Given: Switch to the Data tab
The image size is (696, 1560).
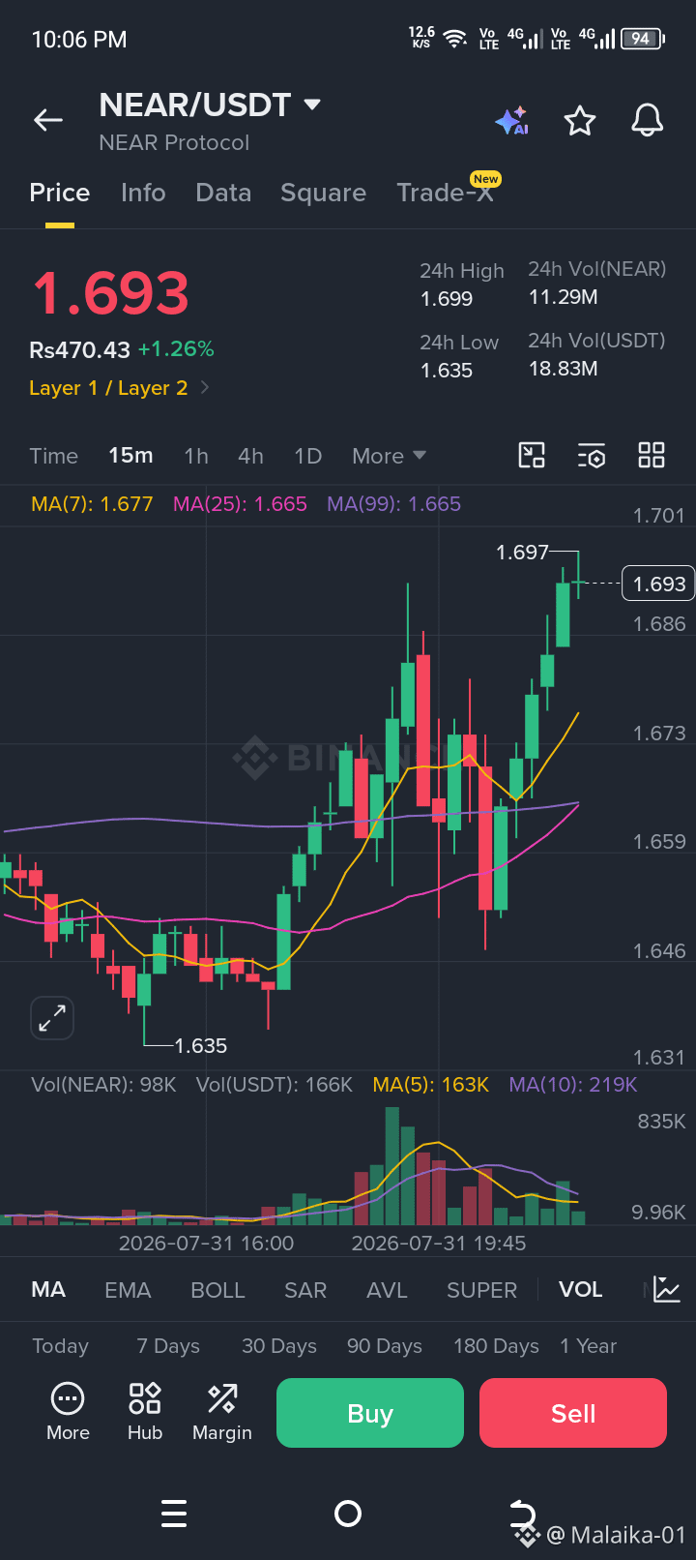Looking at the screenshot, I should (223, 193).
